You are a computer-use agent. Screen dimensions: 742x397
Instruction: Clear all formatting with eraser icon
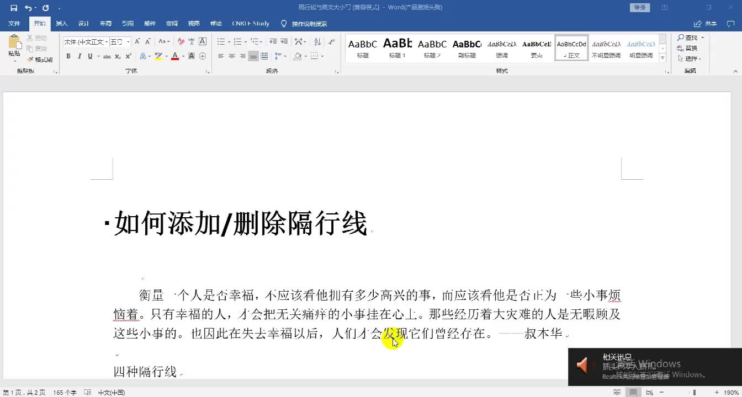click(181, 41)
